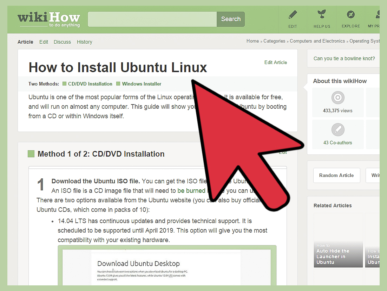This screenshot has height=291, width=387.
Task: Open the 43 Co-authors link
Action: click(337, 143)
